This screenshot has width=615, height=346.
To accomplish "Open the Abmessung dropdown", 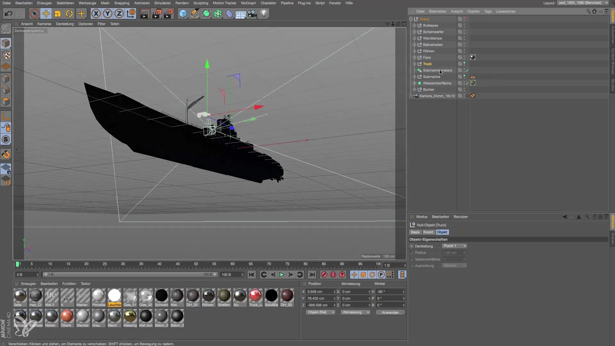I will [356, 312].
